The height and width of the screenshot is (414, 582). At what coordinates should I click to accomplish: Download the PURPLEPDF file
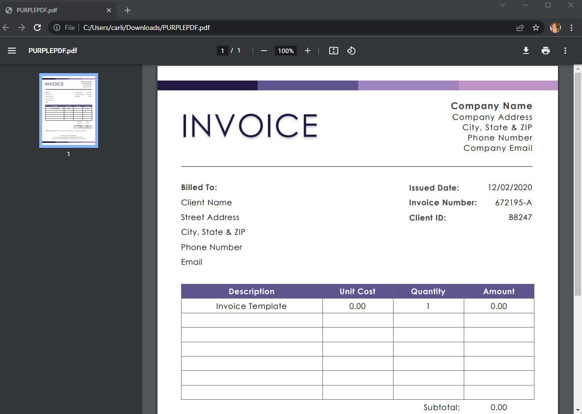click(526, 51)
